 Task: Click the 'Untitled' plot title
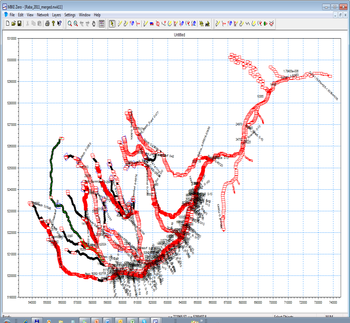point(179,35)
